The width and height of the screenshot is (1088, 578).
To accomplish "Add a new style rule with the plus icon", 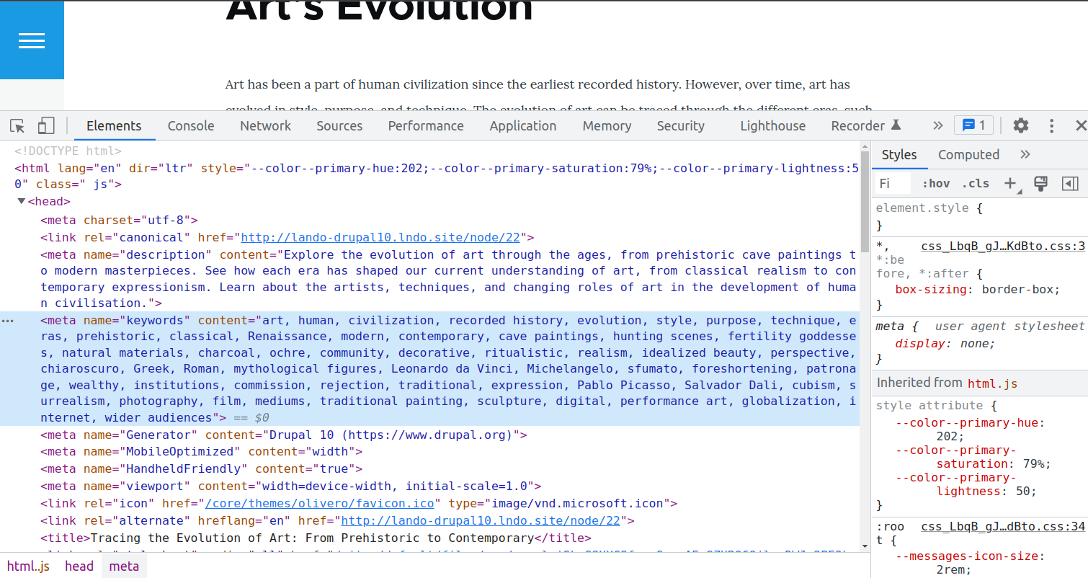I will click(1010, 184).
